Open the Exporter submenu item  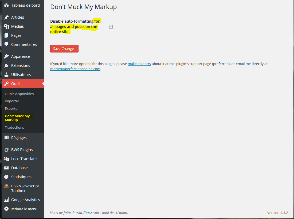(x=12, y=108)
